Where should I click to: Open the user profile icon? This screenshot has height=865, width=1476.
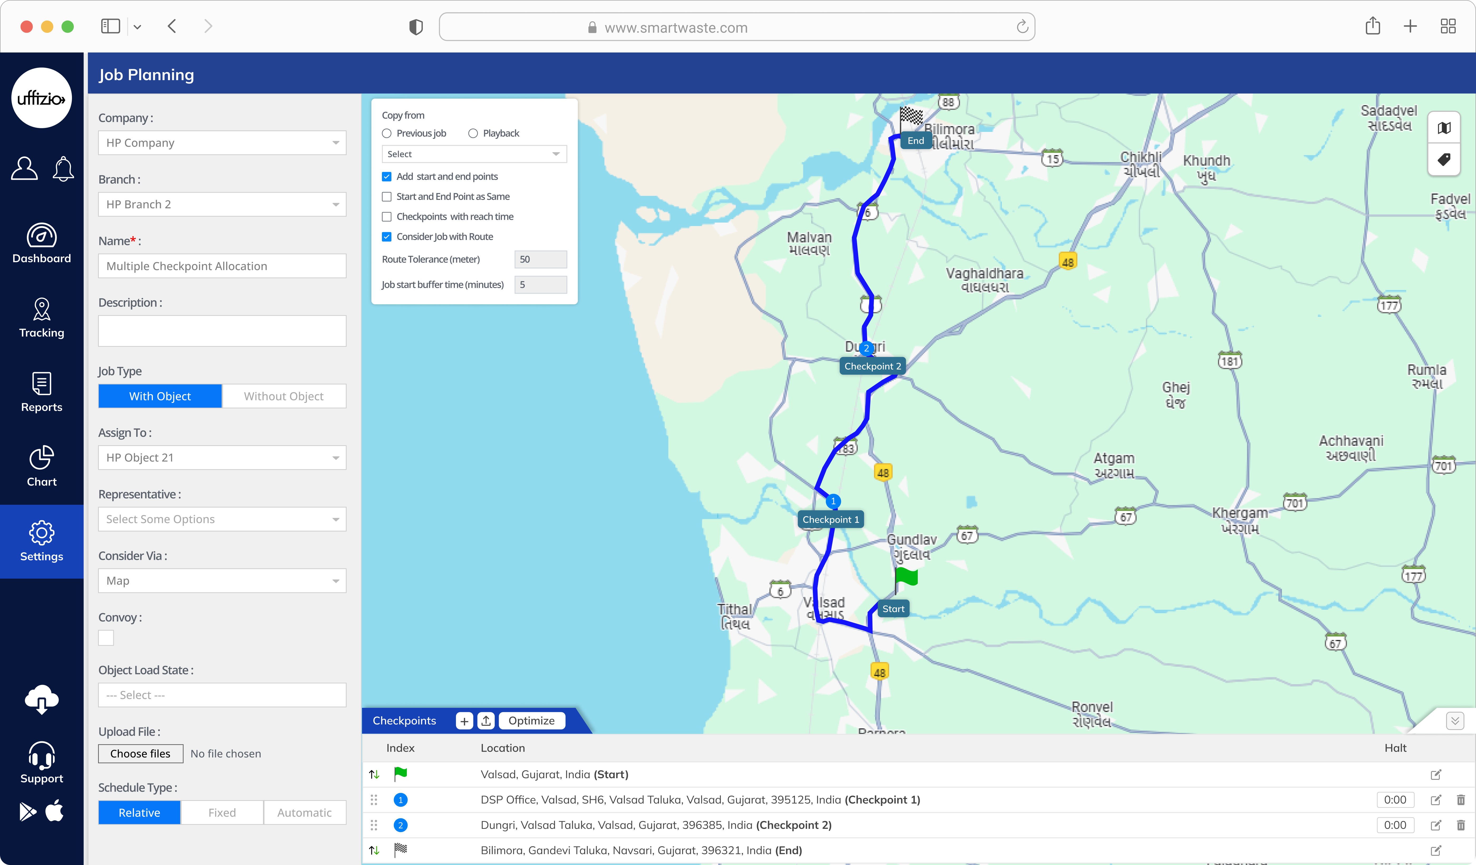(x=25, y=169)
